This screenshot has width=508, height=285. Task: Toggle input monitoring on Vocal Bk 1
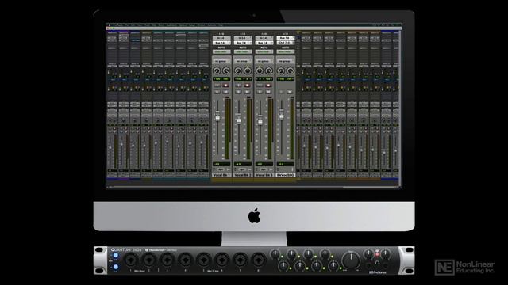click(217, 85)
